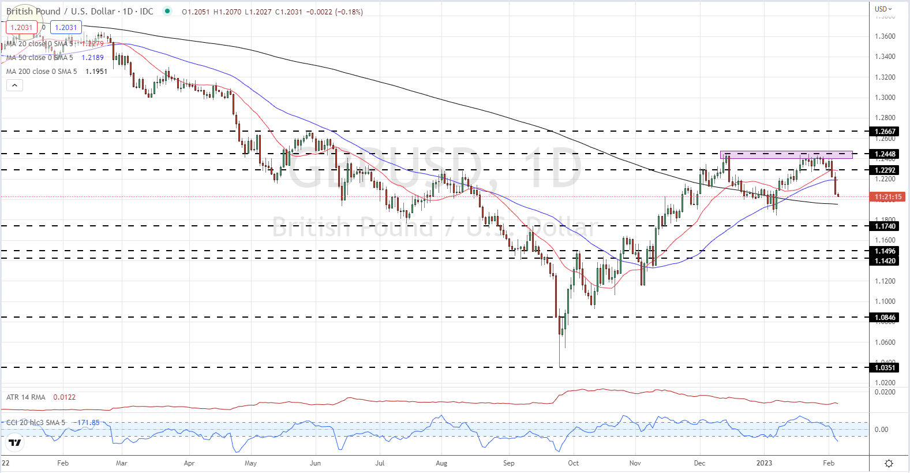This screenshot has height=473, width=910.
Task: Open the USD currency dropdown
Action: [x=883, y=9]
